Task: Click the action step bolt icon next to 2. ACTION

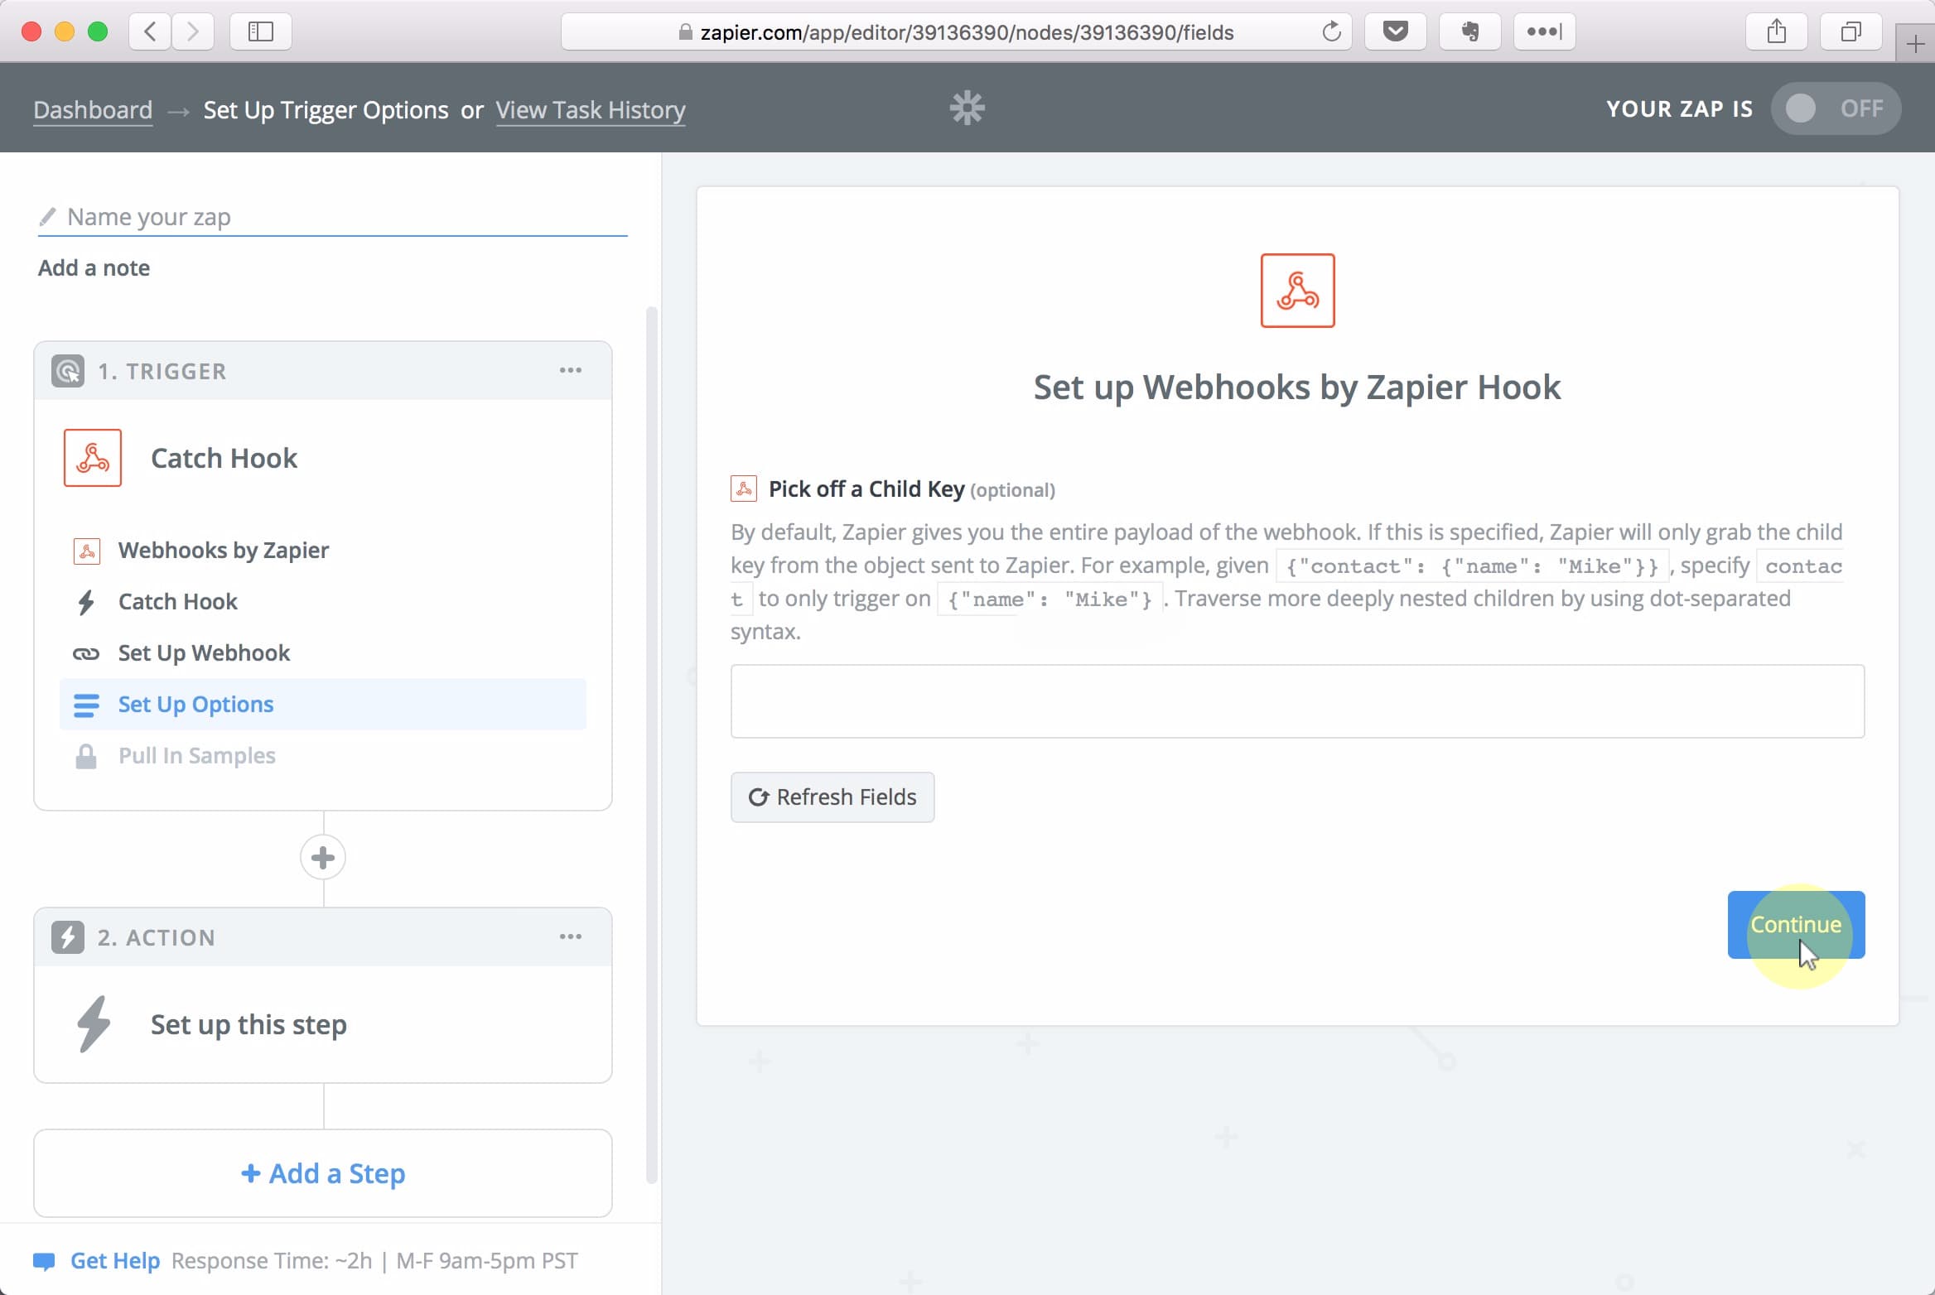Action: pyautogui.click(x=68, y=937)
